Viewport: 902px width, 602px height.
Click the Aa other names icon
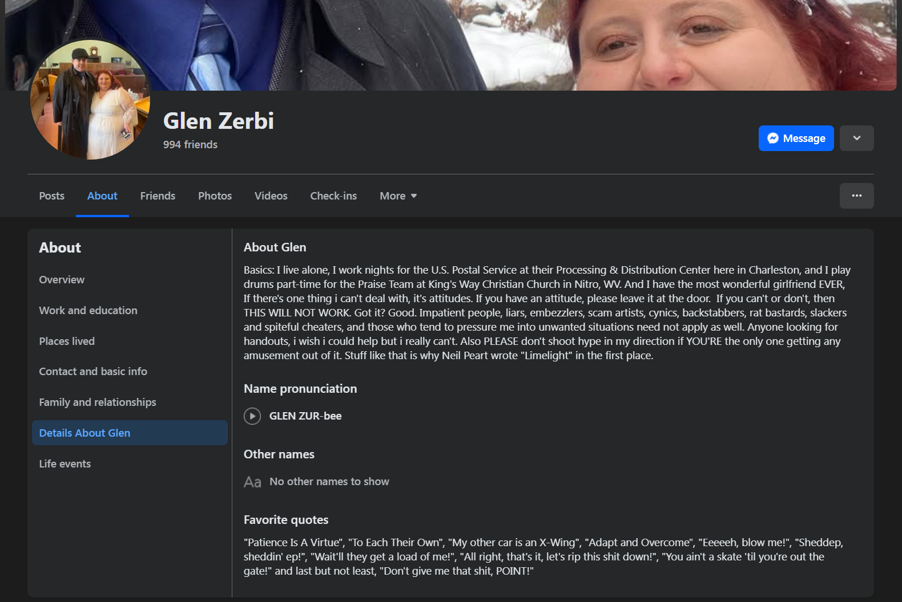(x=252, y=482)
